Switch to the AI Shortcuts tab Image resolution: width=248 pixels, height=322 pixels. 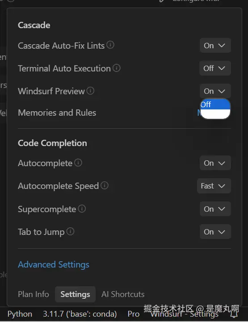[123, 294]
